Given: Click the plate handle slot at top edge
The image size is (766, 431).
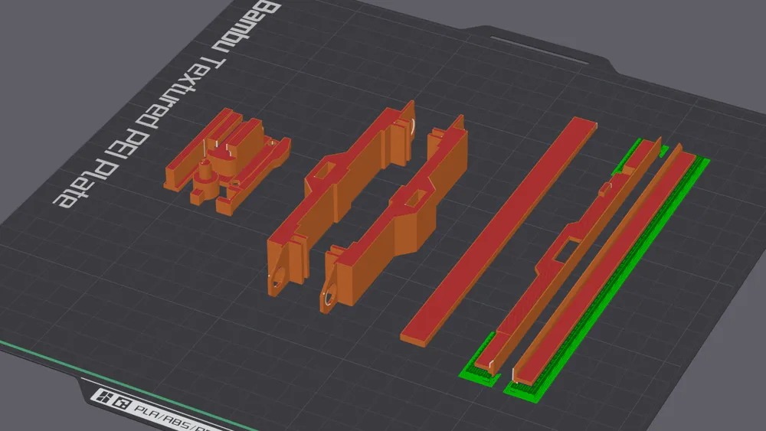Looking at the screenshot, I should (539, 50).
